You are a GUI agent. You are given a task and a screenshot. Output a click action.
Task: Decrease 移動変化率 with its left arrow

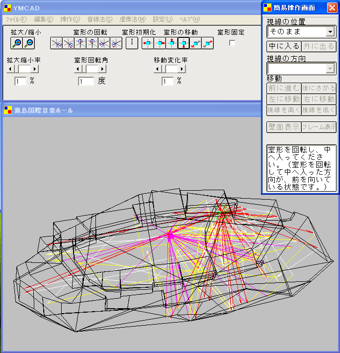[157, 69]
